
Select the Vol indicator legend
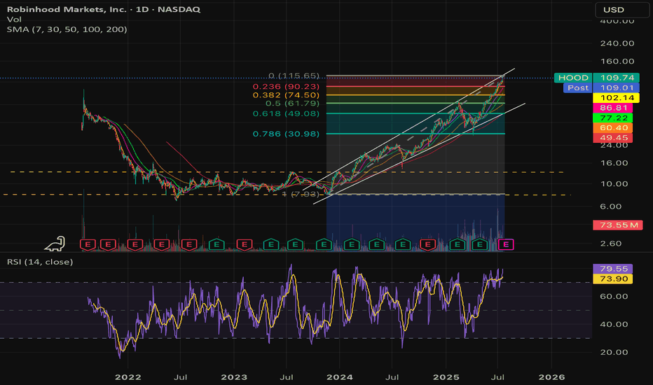coord(14,19)
